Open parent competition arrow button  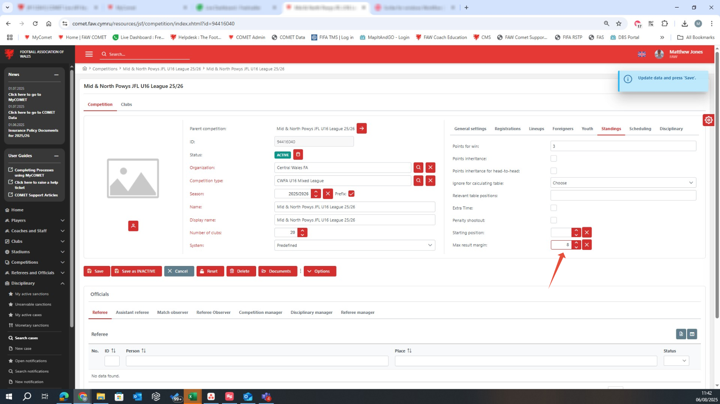(x=362, y=129)
